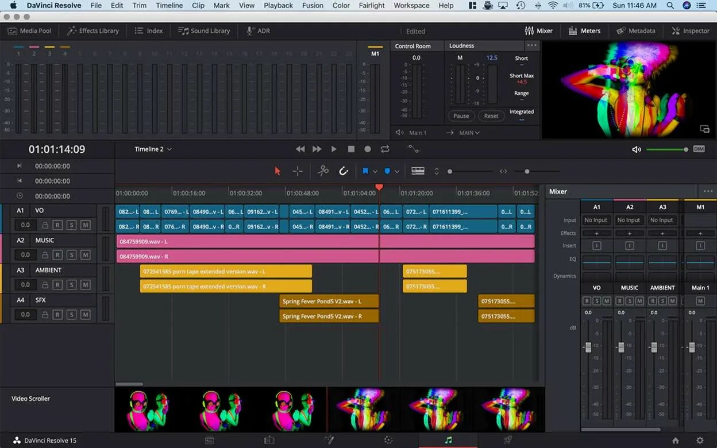Click the blue flag icon
Viewport: 717px width, 448px height.
pos(365,171)
